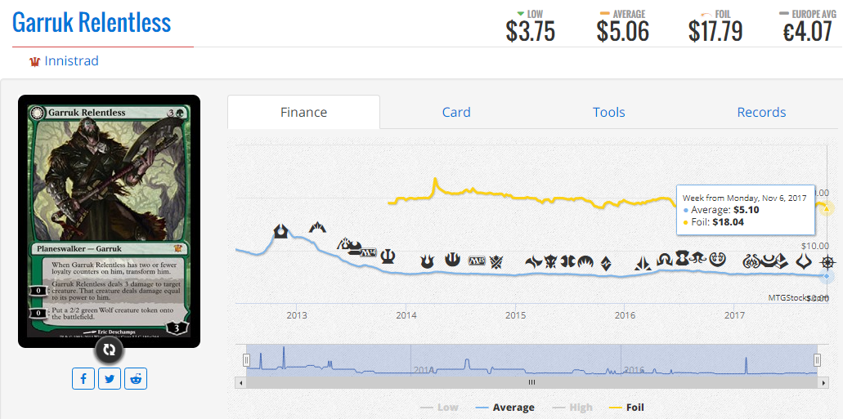Click the Return to Ravnica set marker
The height and width of the screenshot is (419, 843).
280,231
